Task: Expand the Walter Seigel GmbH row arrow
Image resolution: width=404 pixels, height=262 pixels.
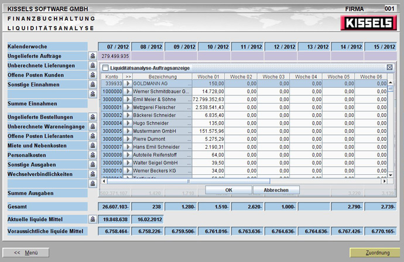Action: pos(128,163)
